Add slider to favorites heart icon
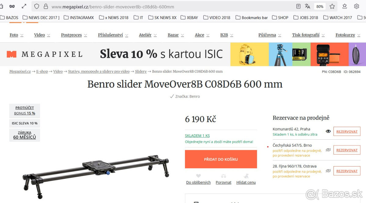Viewport: 366px width, 203px height. 199,176
